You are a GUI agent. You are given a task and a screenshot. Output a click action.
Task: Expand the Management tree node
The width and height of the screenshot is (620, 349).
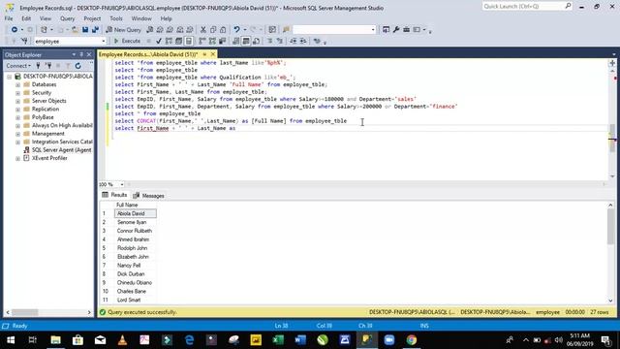coord(17,134)
